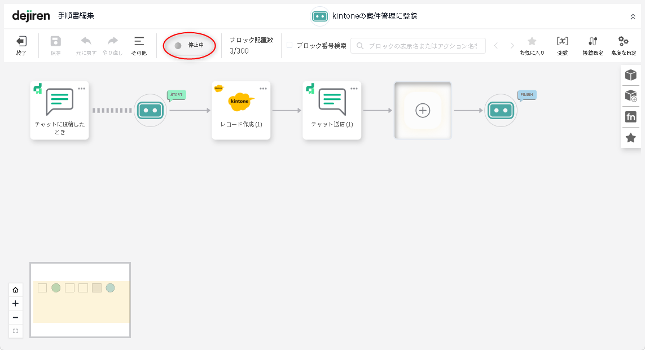Open お気に入り star in toolbar
Viewport: 645px width, 350px height.
click(x=532, y=45)
